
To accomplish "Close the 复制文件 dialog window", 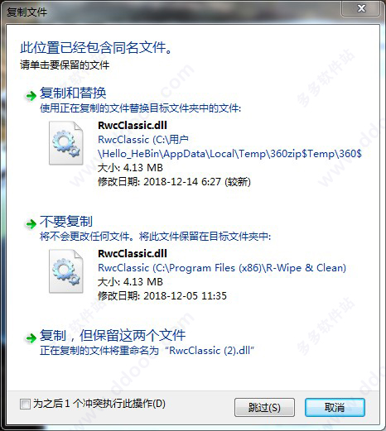I will click(361, 8).
